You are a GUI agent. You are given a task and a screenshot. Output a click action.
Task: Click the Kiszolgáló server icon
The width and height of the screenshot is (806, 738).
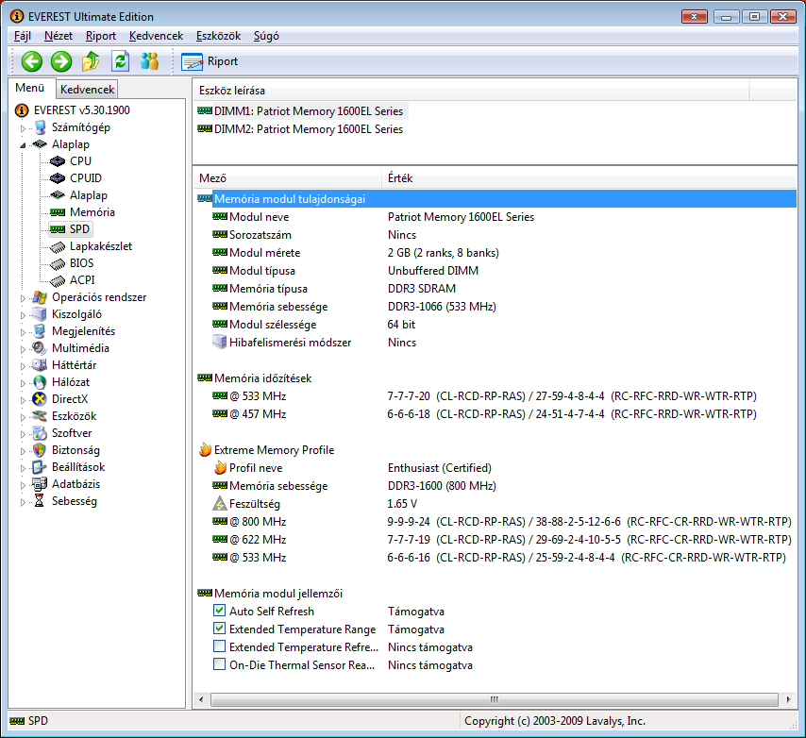40,314
